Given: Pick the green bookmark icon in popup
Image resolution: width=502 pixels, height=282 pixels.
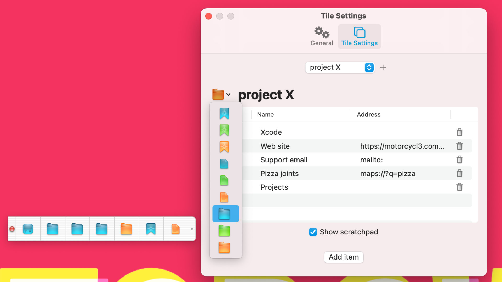Looking at the screenshot, I should click(224, 130).
